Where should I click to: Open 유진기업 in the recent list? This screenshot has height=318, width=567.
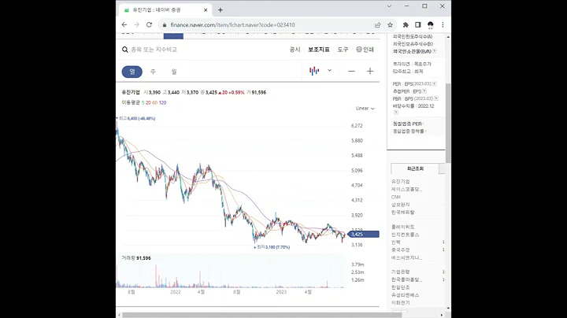400,181
